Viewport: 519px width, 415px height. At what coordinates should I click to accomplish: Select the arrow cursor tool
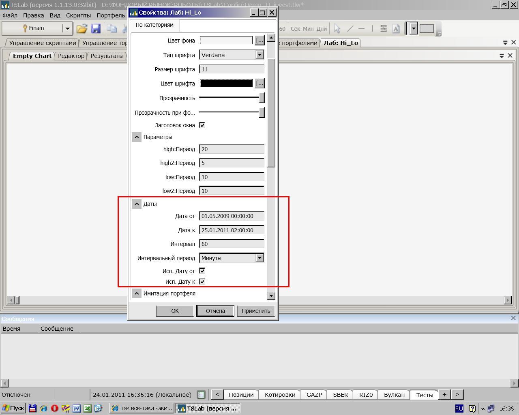point(337,28)
